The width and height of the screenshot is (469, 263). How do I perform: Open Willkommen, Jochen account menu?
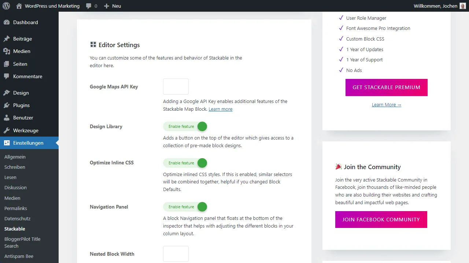click(440, 6)
